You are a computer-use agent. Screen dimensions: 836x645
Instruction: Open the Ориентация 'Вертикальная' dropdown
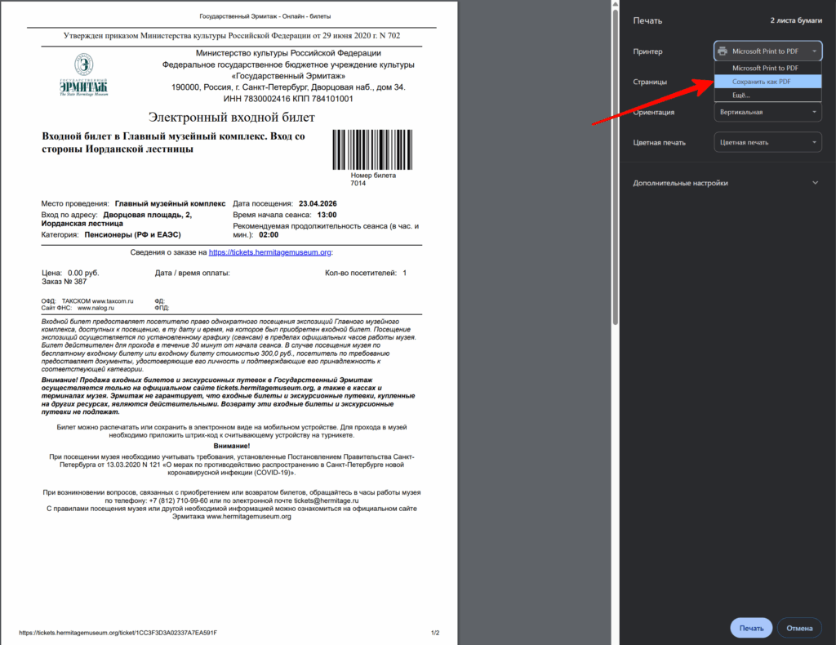click(767, 112)
